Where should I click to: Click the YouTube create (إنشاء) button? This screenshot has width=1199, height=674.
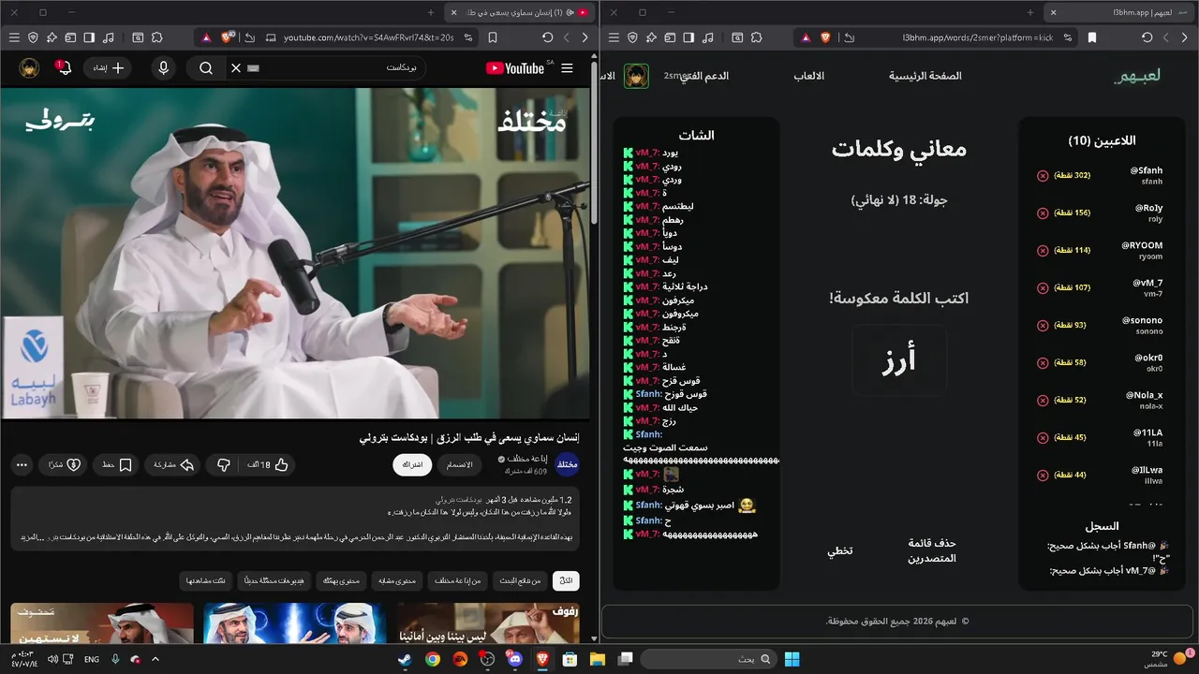click(108, 68)
